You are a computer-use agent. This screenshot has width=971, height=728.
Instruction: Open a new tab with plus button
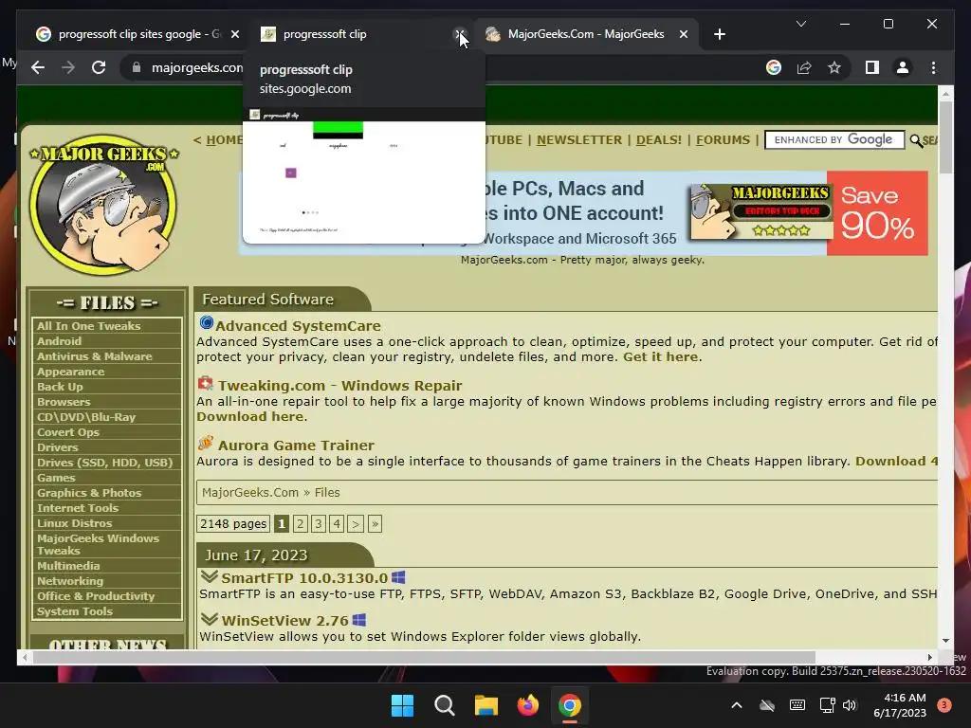[x=719, y=34]
